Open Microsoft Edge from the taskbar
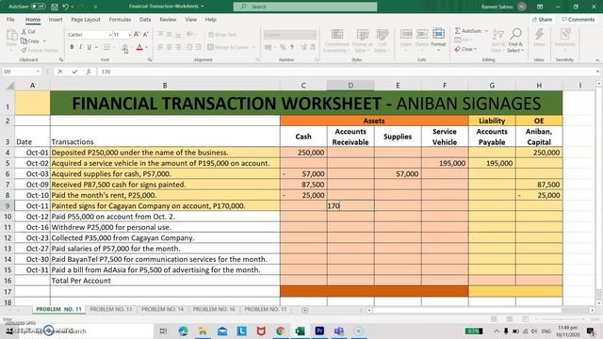Image resolution: width=603 pixels, height=339 pixels. pos(183,331)
